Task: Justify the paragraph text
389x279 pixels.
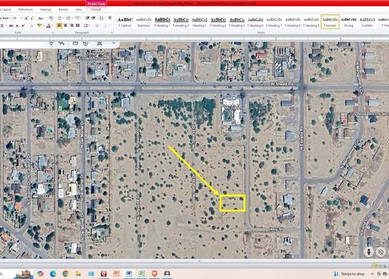Action: tap(78, 25)
